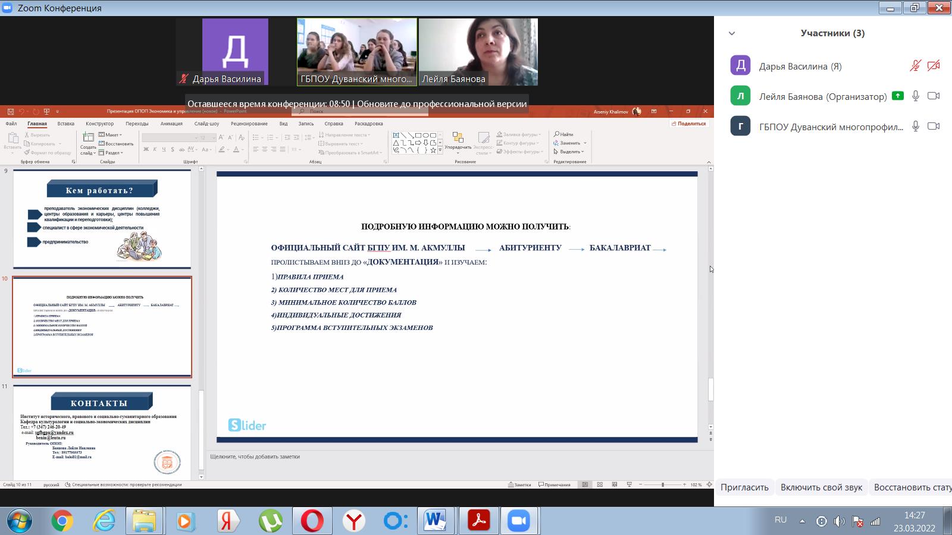Toggle the video camera icon for ГБПОУ Дуванский
Viewport: 952px width, 535px height.
[934, 126]
